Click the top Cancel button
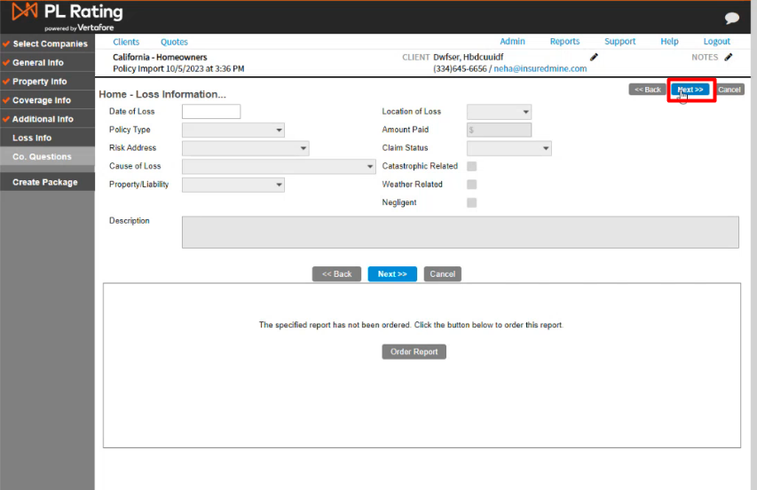This screenshot has height=490, width=757. (x=729, y=90)
